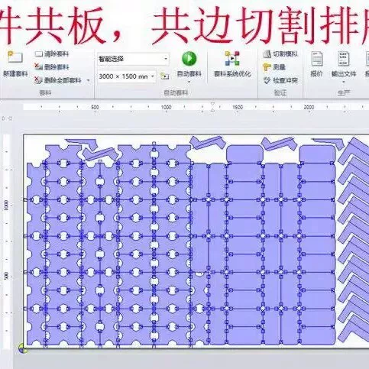Click the 输出文件 icon
The width and height of the screenshot is (369, 369).
pyautogui.click(x=343, y=59)
